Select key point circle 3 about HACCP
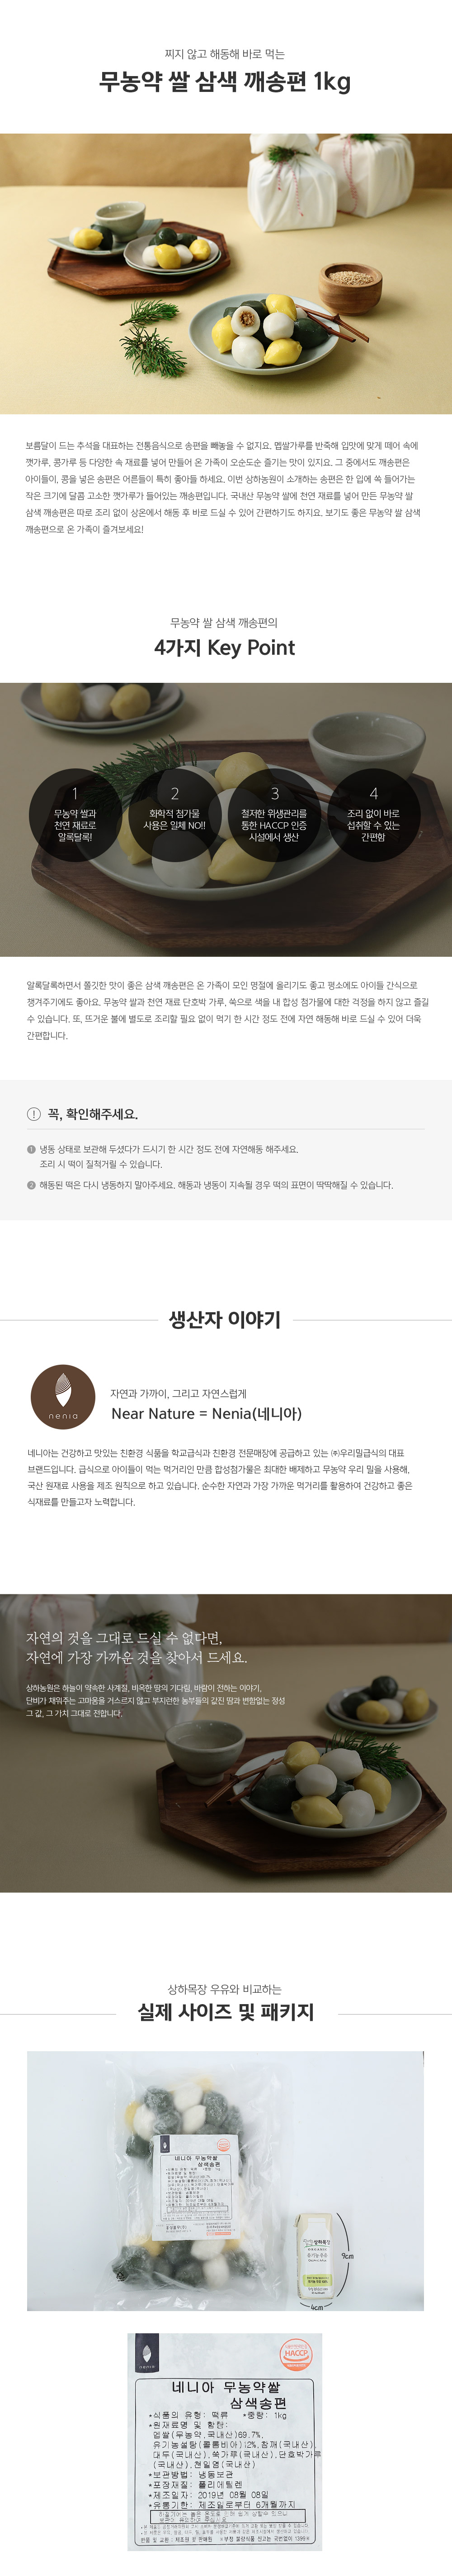 click(x=274, y=816)
